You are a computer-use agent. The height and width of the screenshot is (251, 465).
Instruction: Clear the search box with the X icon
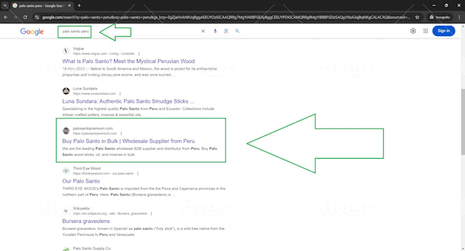(203, 31)
